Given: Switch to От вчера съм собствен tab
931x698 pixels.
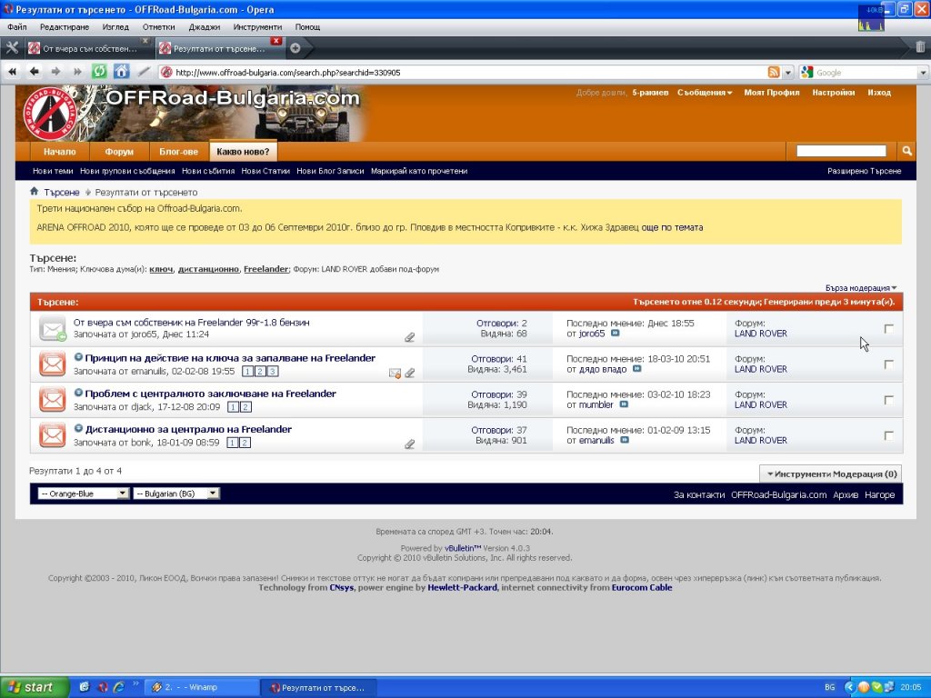Looking at the screenshot, I should [89, 49].
